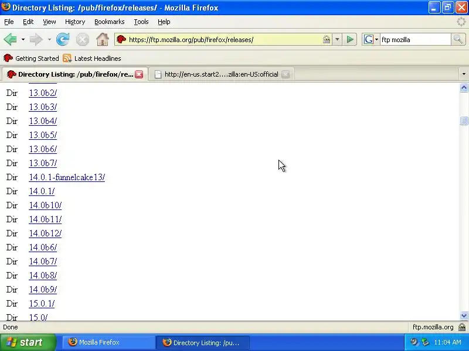Click the Windows Start button

(28, 342)
